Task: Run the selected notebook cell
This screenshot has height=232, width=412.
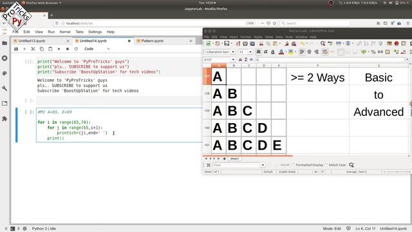Action: pyautogui.click(x=59, y=49)
